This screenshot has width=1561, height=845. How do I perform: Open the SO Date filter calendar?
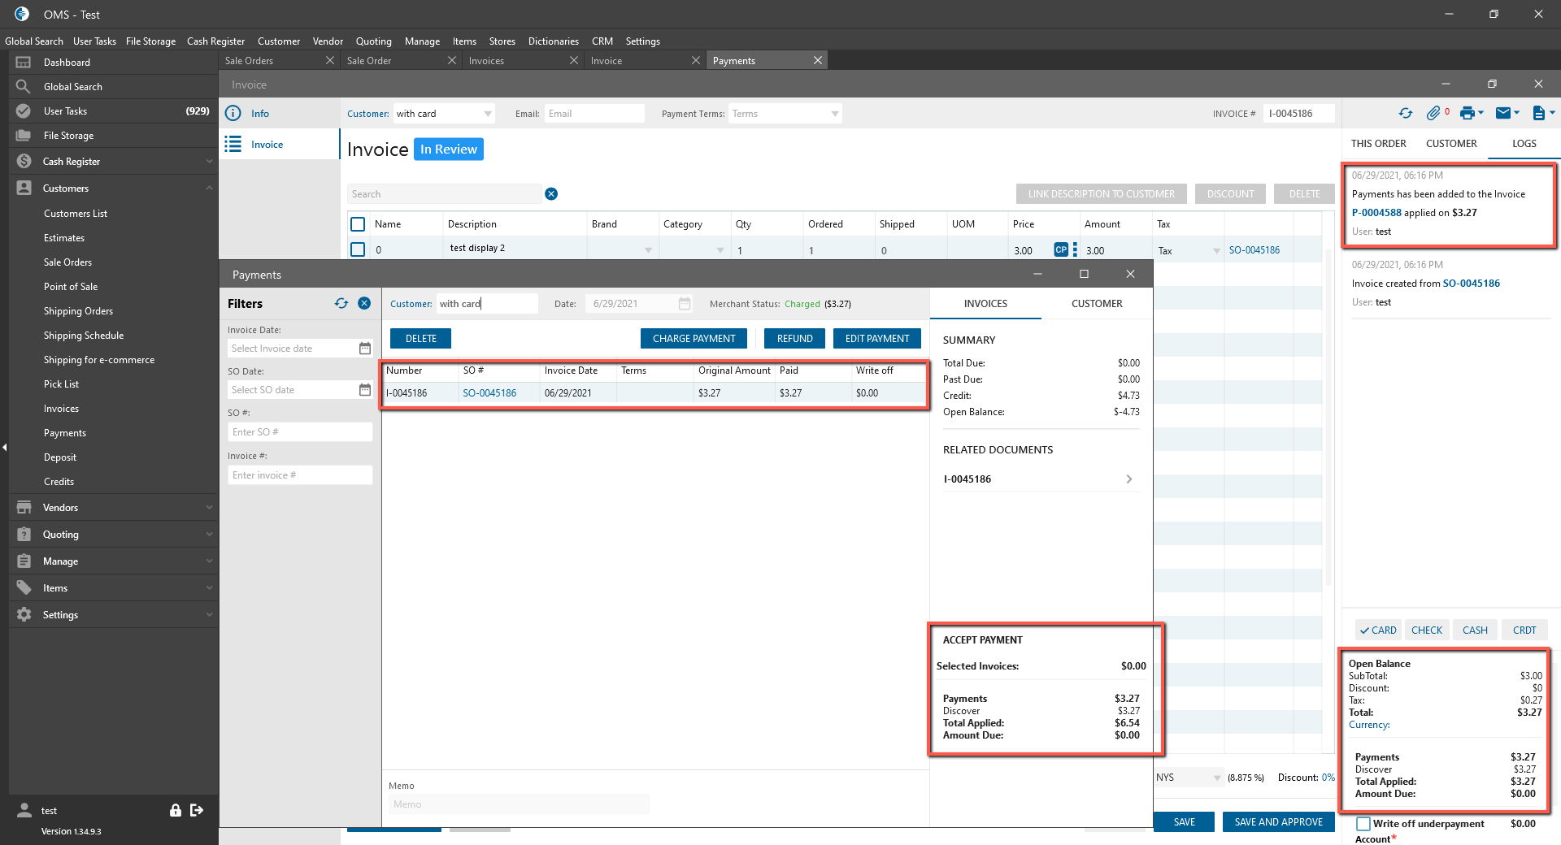pyautogui.click(x=365, y=390)
